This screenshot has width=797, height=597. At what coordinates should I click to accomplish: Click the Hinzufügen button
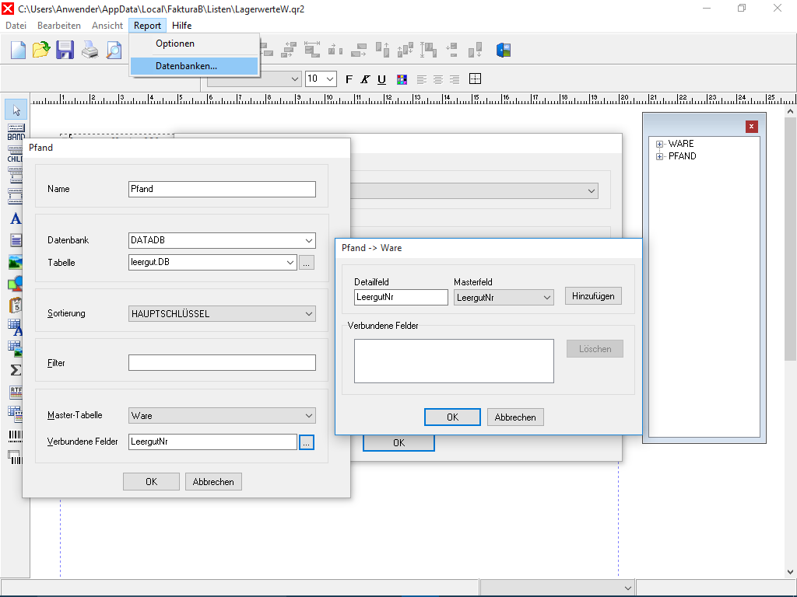pos(593,296)
